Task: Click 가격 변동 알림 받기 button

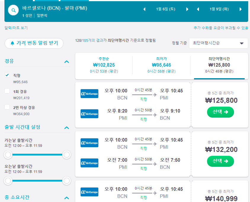Action: [34, 43]
